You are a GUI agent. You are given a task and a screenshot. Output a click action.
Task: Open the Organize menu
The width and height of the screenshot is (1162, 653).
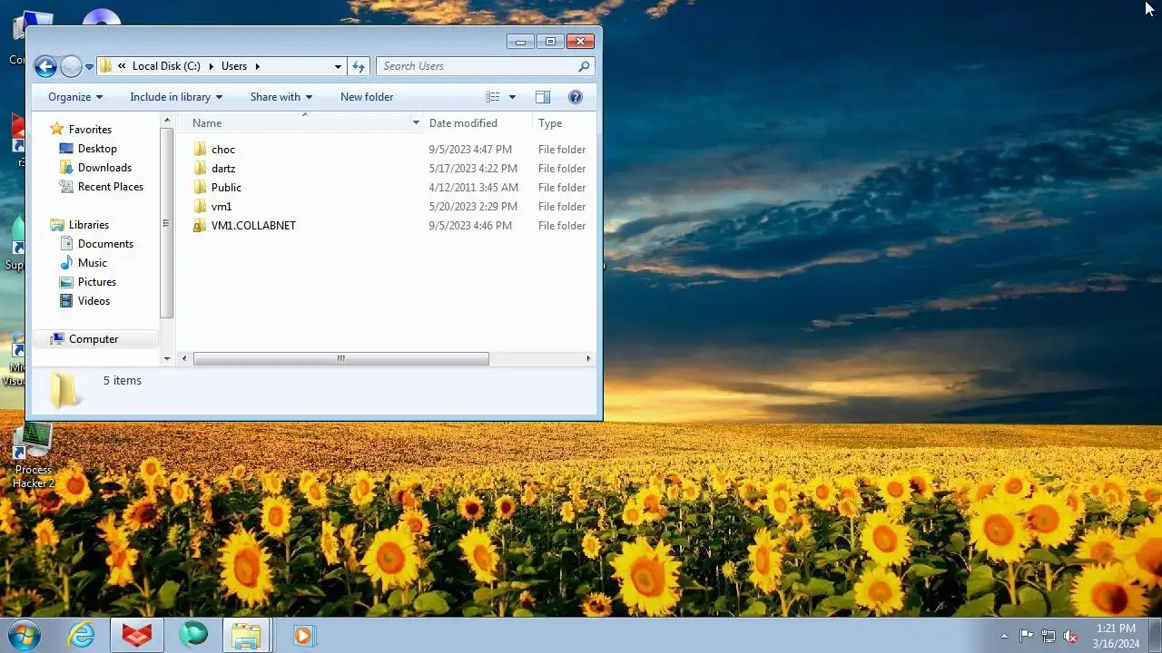coord(75,97)
